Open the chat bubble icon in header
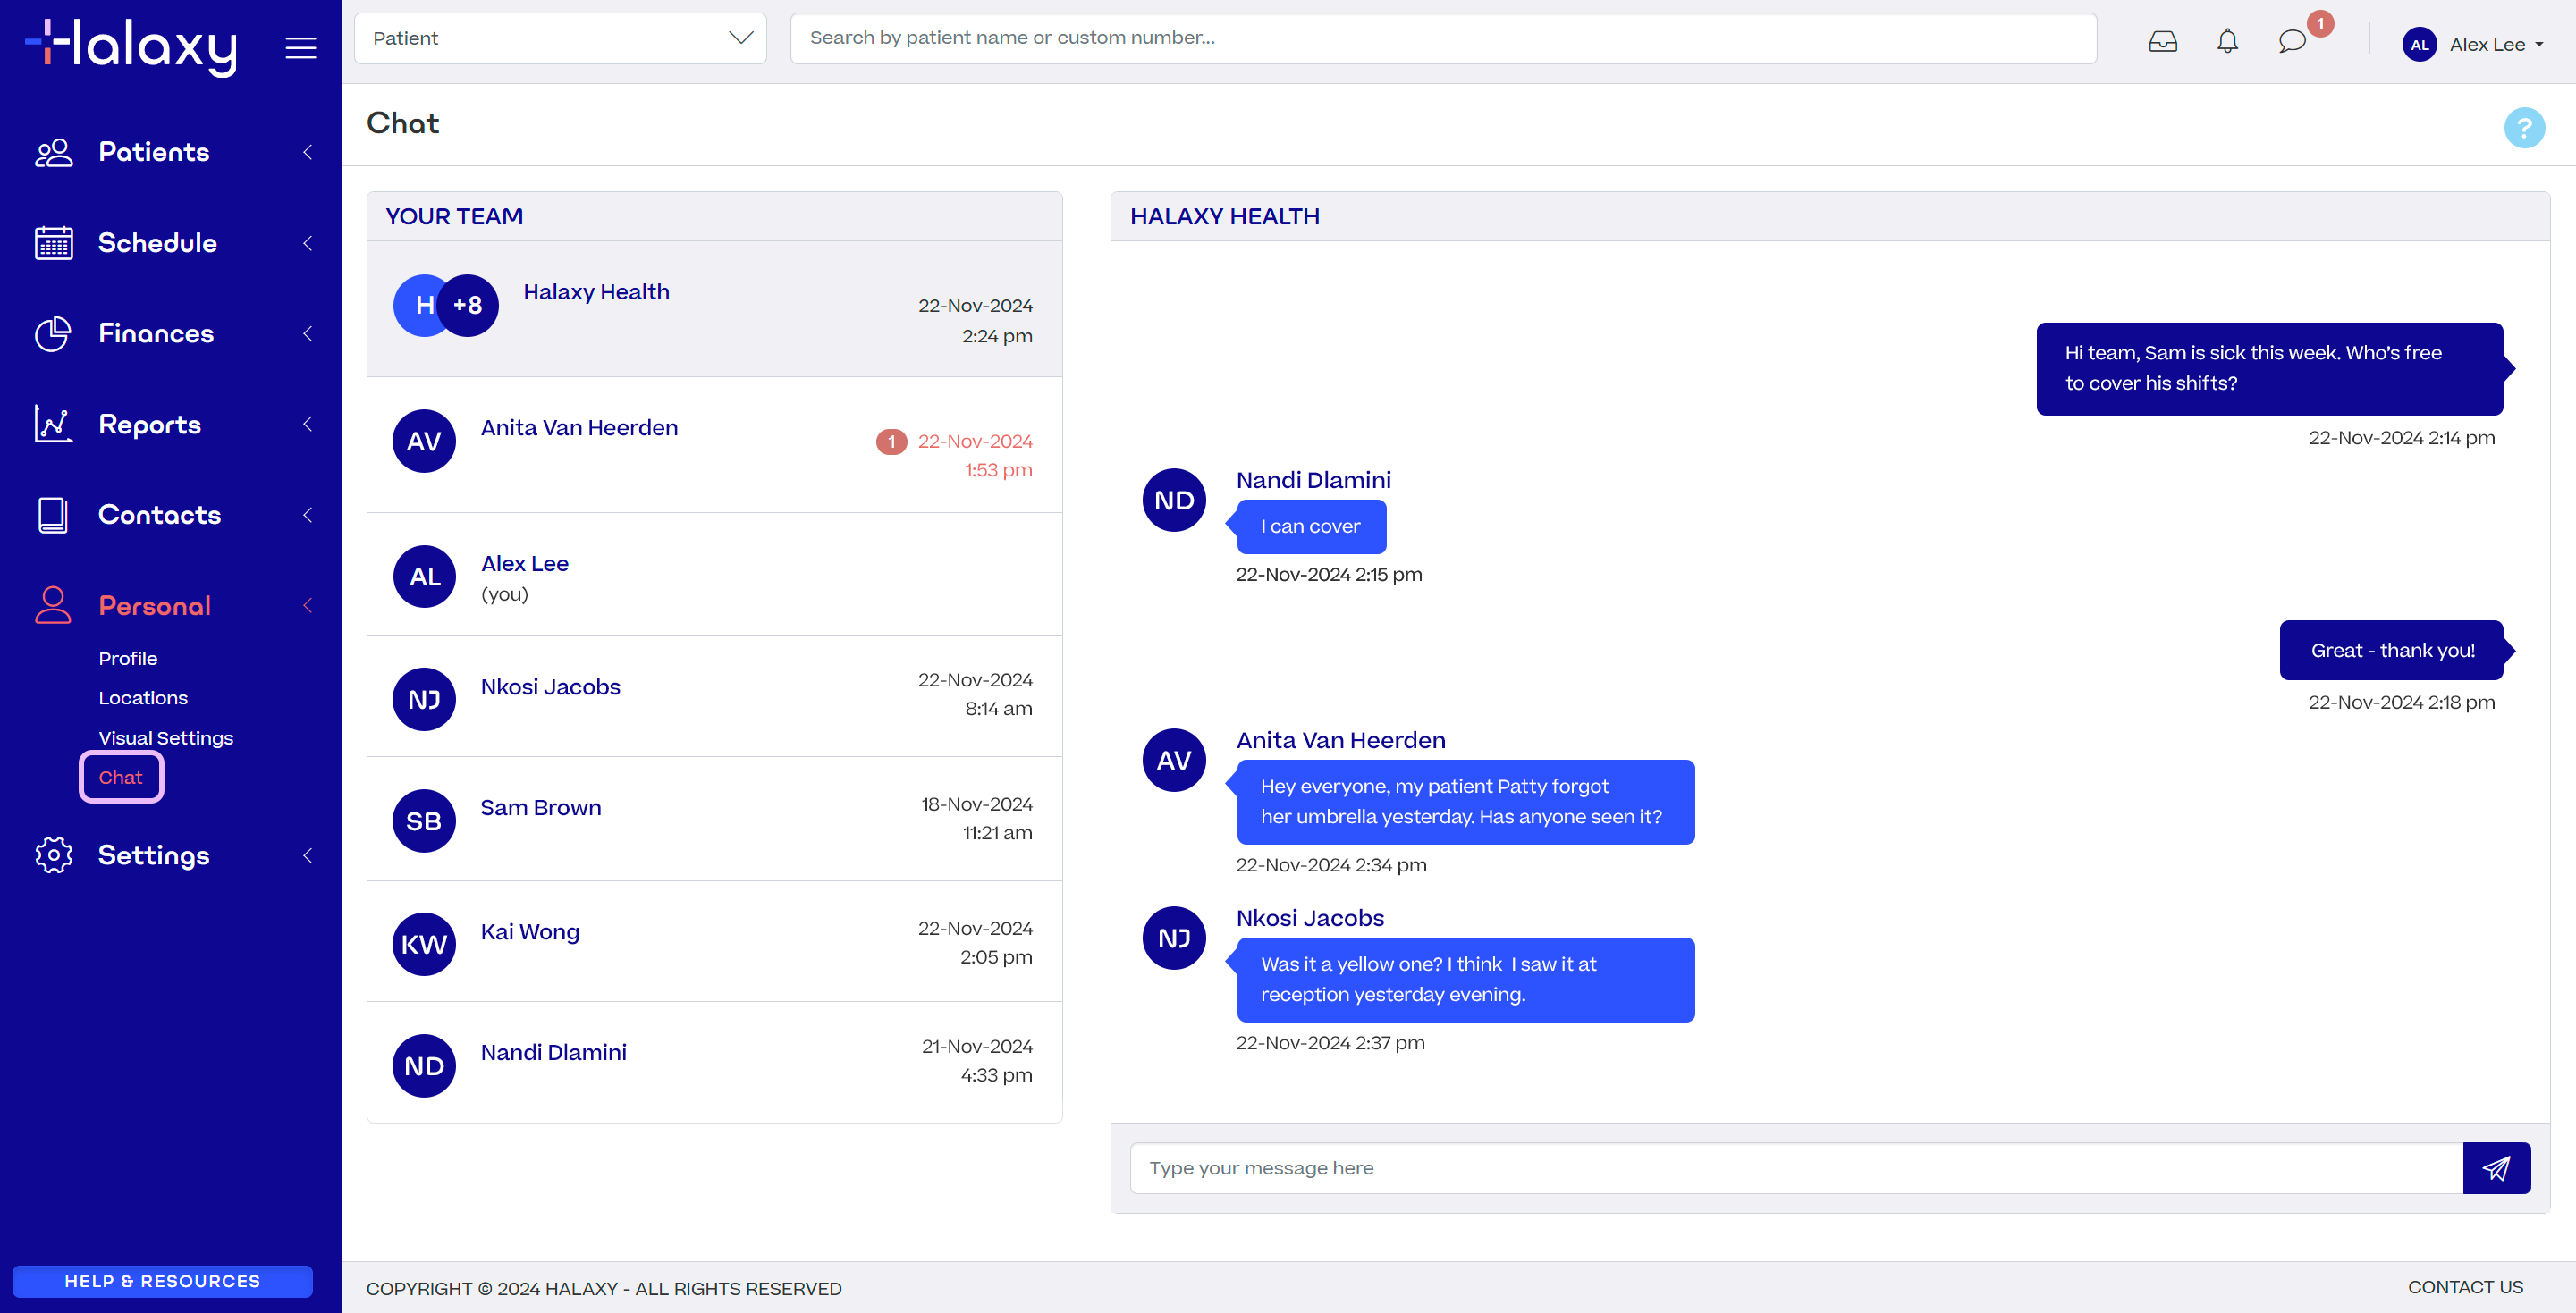The height and width of the screenshot is (1313, 2576). (x=2292, y=41)
